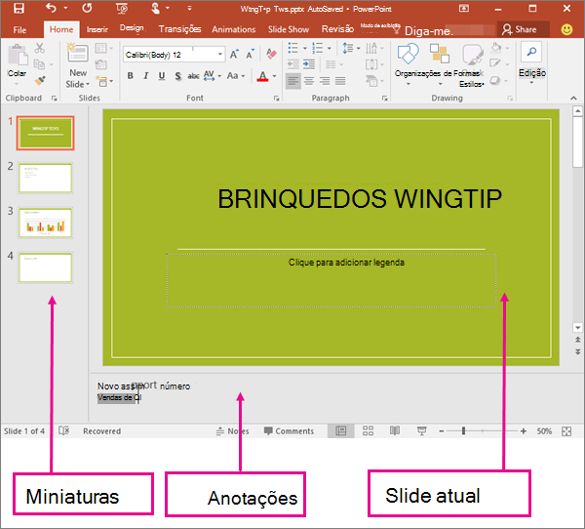Open the touch/mouse mode icon
This screenshot has width=585, height=529.
156,8
